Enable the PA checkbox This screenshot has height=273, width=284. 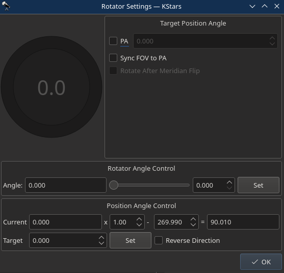(x=113, y=41)
